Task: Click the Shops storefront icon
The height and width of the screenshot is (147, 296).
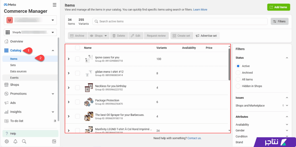Action: [6, 85]
